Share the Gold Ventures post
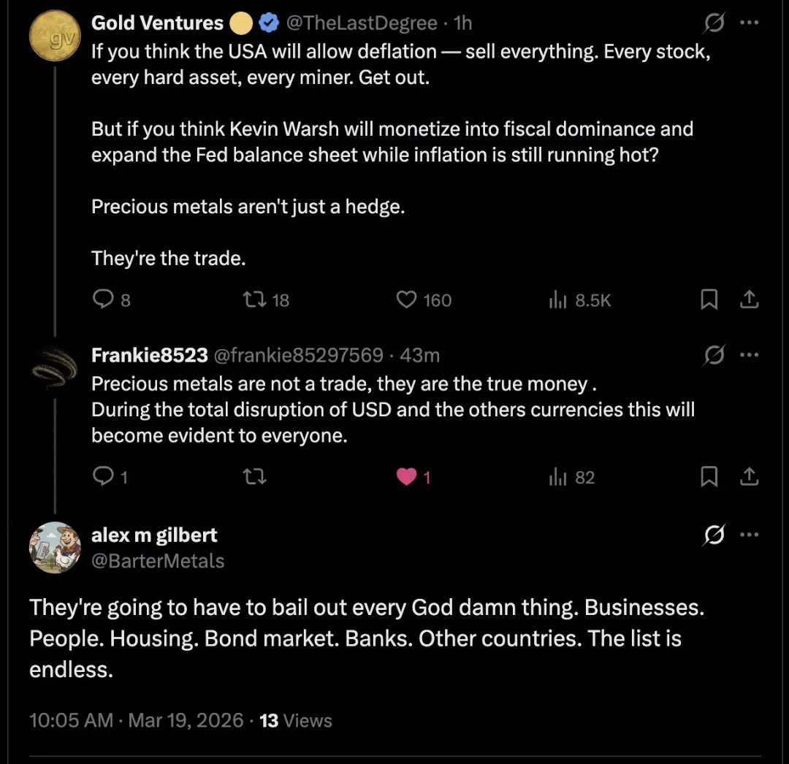 (x=749, y=300)
